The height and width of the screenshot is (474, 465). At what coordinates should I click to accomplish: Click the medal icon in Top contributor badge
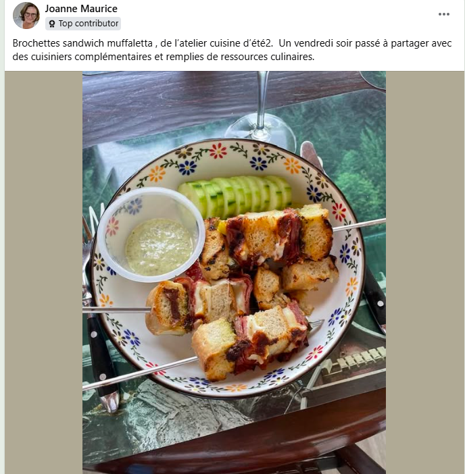click(52, 24)
